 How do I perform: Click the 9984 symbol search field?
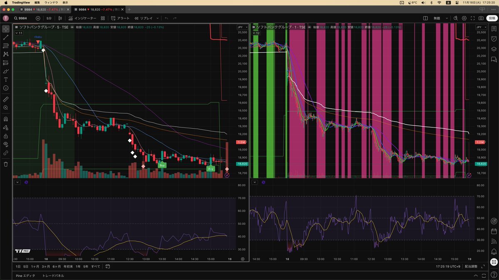point(23,18)
